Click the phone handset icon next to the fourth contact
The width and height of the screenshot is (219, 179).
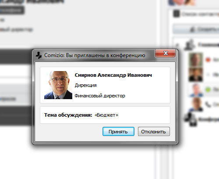[208, 104]
